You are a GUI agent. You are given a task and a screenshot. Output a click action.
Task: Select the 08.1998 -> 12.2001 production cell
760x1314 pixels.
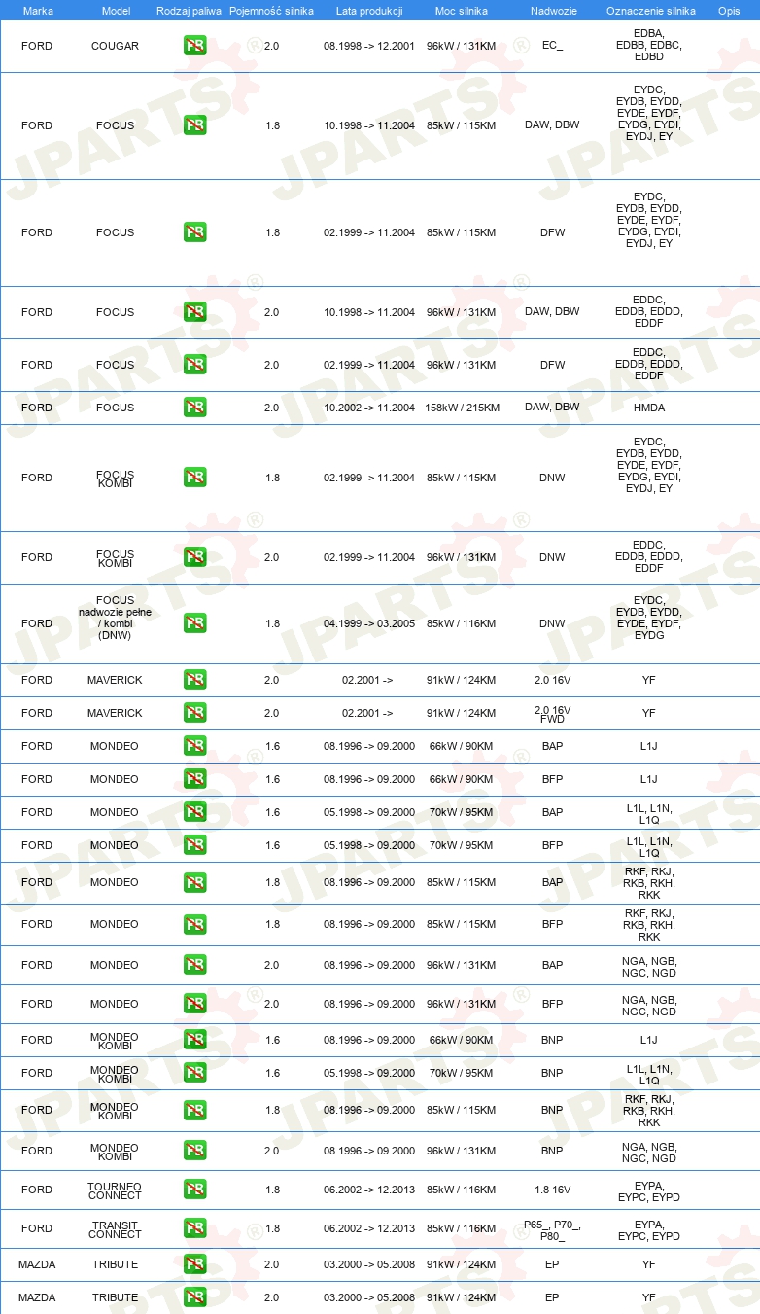click(x=369, y=46)
